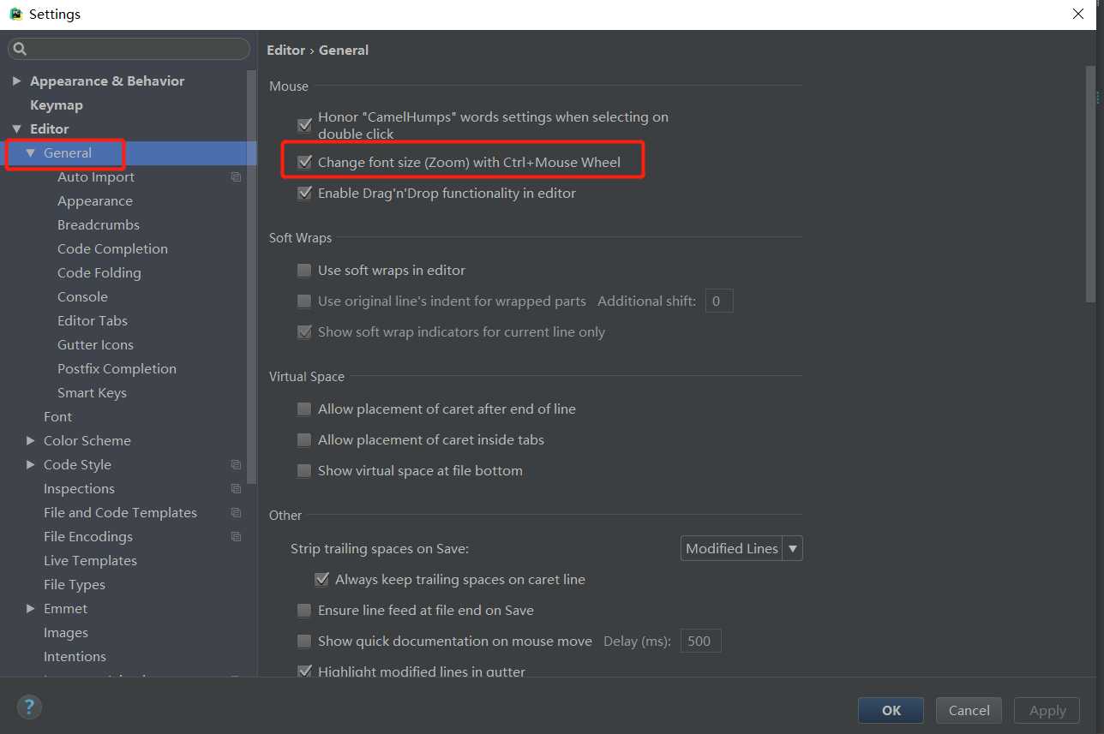This screenshot has height=734, width=1104.
Task: Open Code Folding settings
Action: [x=99, y=273]
